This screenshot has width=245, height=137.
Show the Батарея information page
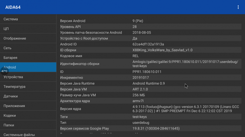pos(28,58)
